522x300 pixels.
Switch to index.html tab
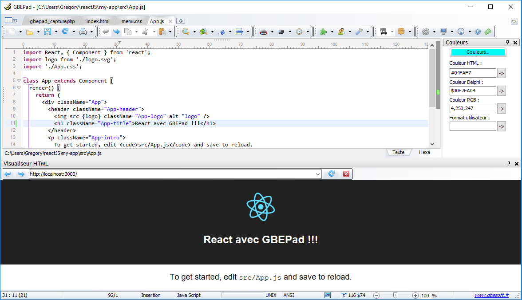98,21
